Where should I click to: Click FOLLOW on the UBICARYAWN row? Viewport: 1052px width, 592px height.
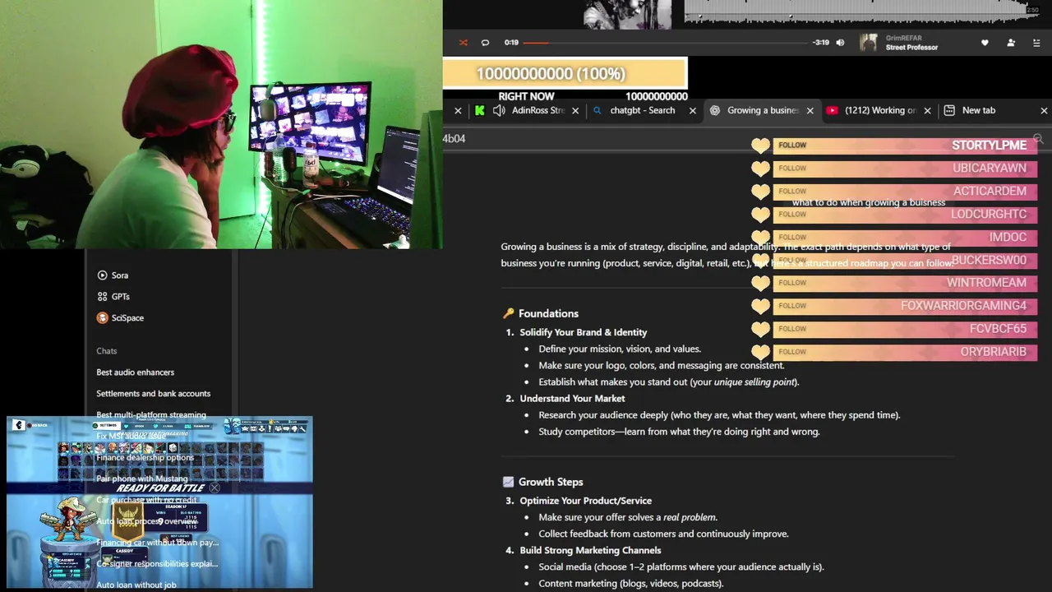point(792,168)
